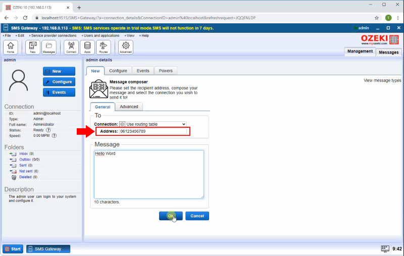Click the on-screen keyboard tray icon
The image size is (404, 256).
coord(385,249)
